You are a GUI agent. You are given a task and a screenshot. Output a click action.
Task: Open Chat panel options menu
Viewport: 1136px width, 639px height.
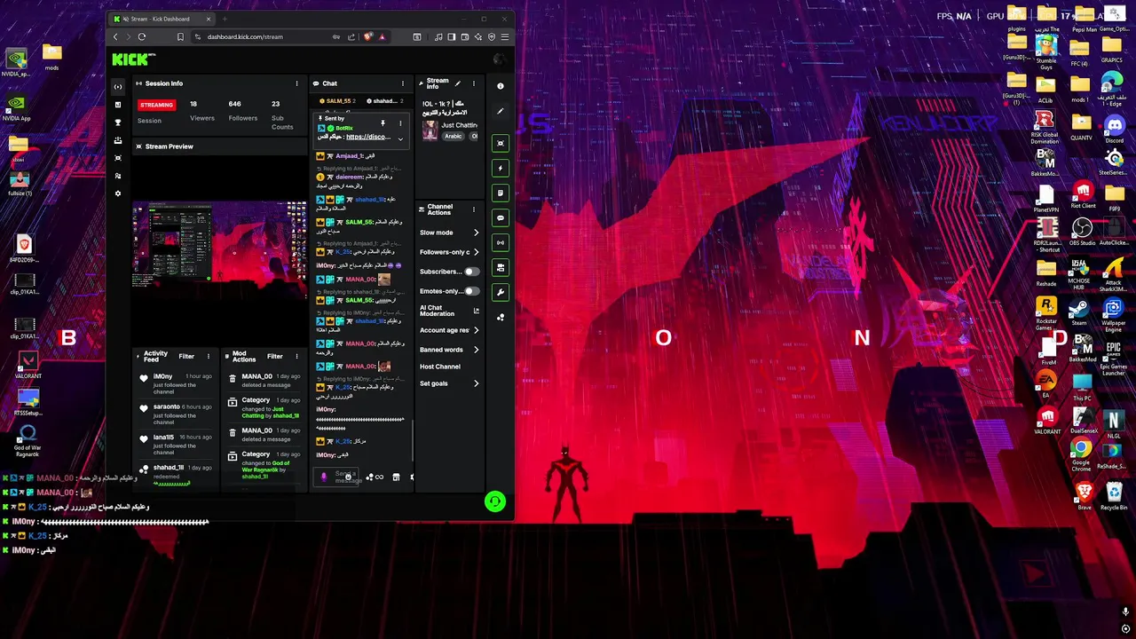click(403, 83)
